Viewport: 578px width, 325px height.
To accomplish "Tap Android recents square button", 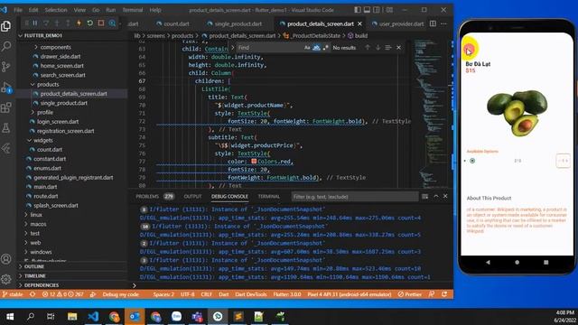I will pos(545,263).
